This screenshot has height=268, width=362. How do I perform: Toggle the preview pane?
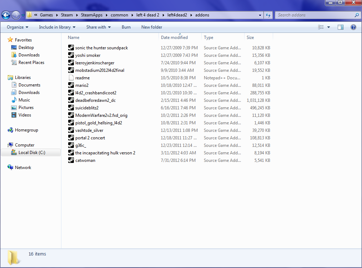(x=341, y=27)
